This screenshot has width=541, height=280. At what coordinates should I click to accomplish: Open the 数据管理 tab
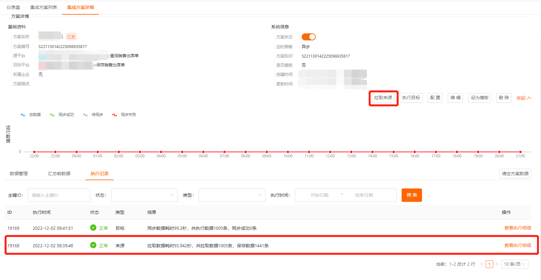coord(19,174)
